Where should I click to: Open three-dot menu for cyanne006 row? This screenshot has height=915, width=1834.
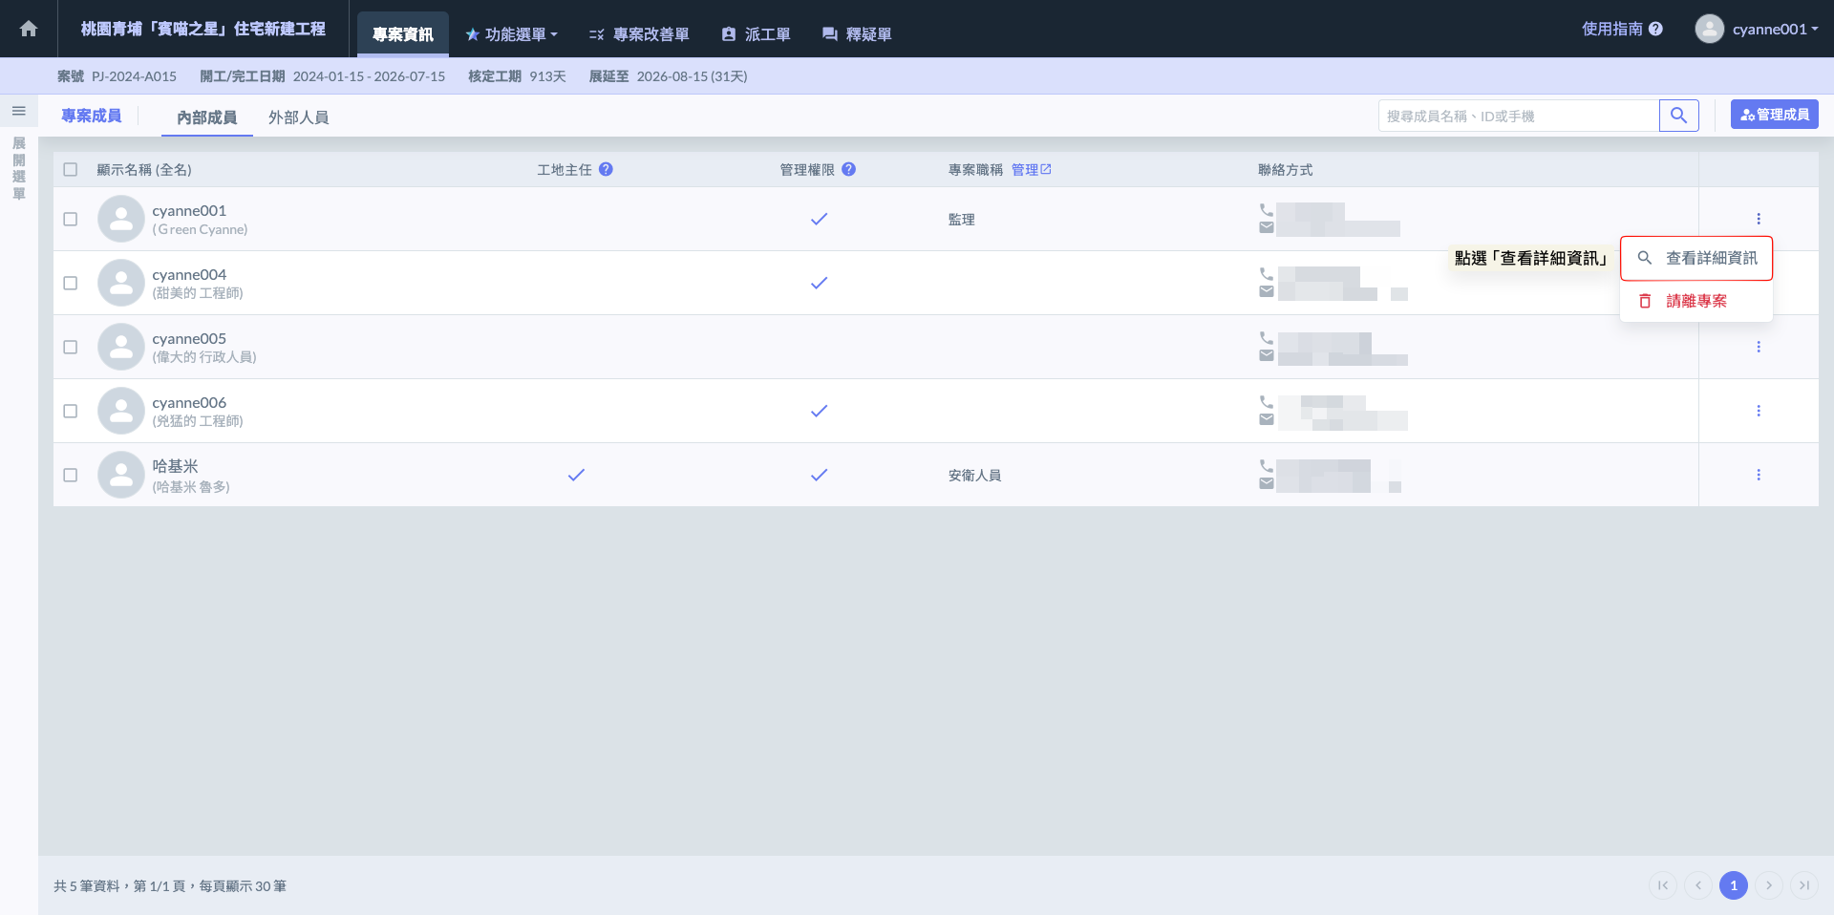click(1758, 411)
